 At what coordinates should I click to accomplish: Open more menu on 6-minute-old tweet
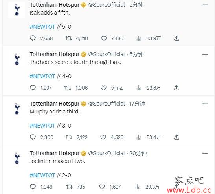pos(205,55)
